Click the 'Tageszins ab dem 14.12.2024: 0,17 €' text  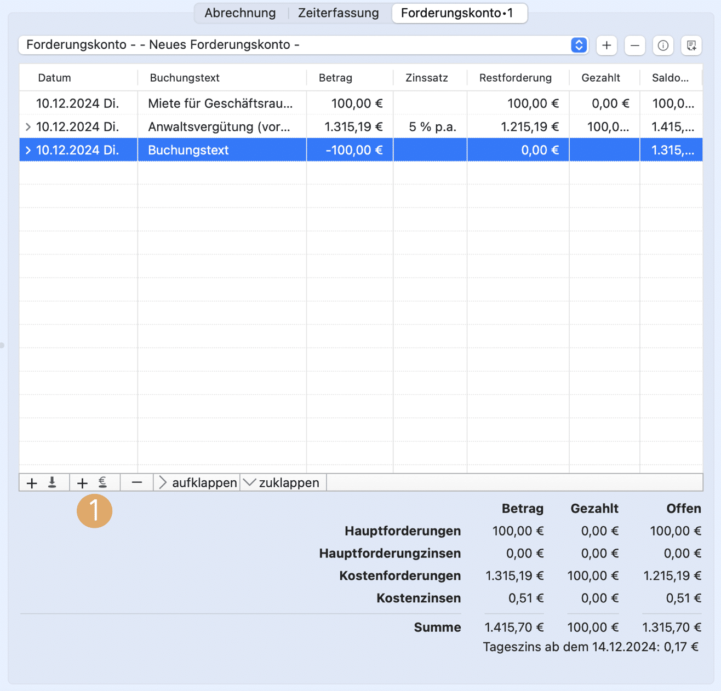591,647
